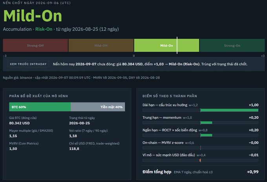Click the composite score +0,99
Screen dimensions: 267x182
click(253, 172)
